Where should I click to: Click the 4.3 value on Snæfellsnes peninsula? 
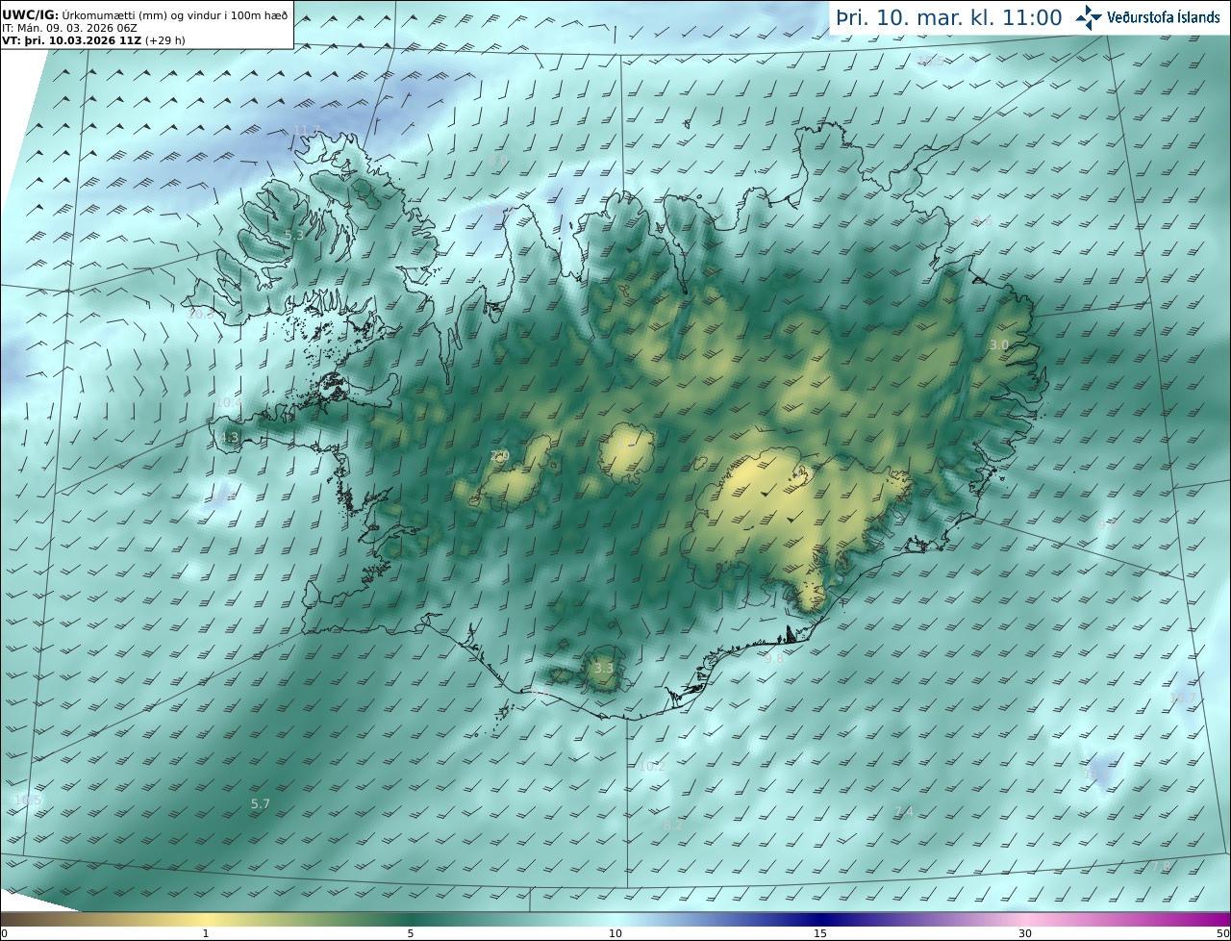(229, 438)
